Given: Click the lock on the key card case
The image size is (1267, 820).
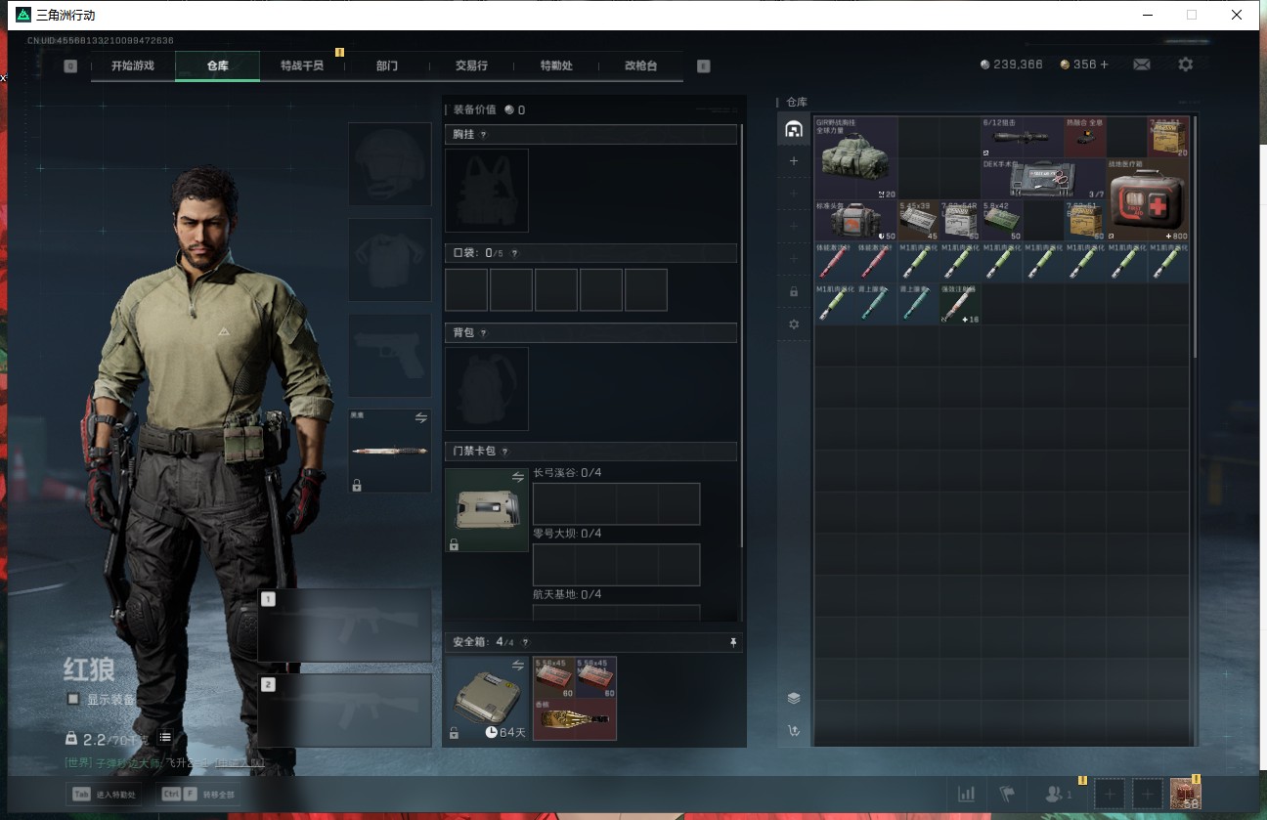Looking at the screenshot, I should pyautogui.click(x=454, y=544).
